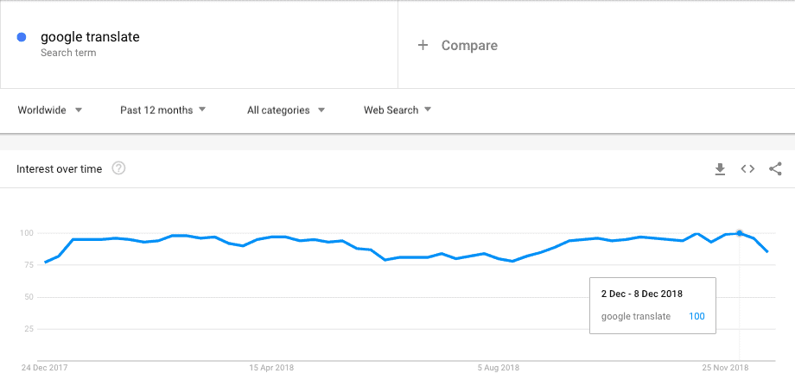Click the tooltip value 100
The height and width of the screenshot is (386, 795).
pos(696,317)
